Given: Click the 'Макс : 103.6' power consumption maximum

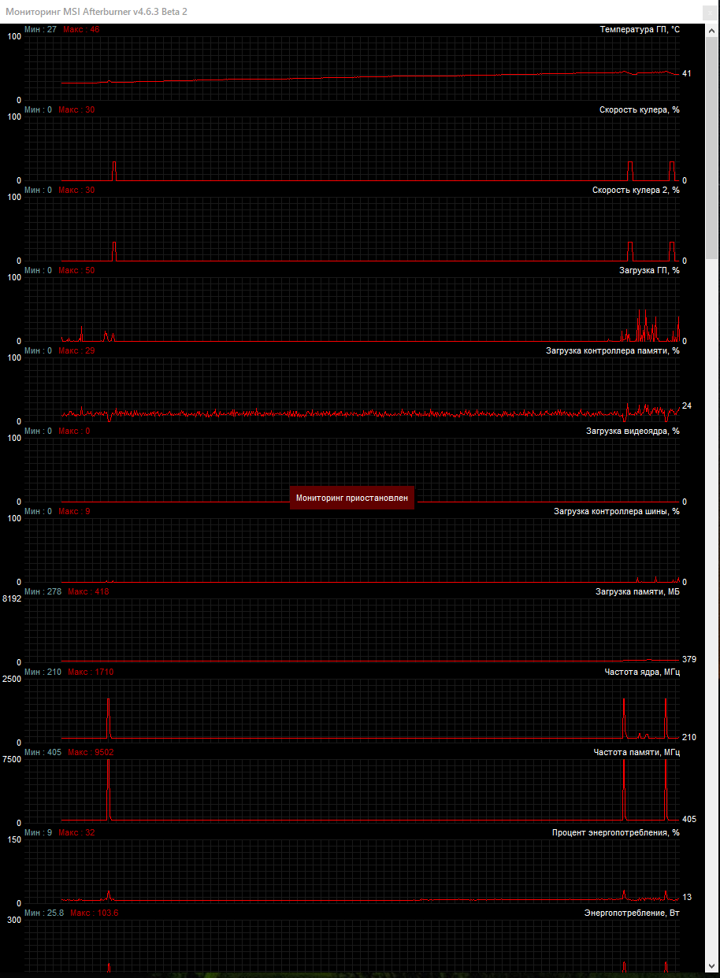Looking at the screenshot, I should [x=95, y=913].
